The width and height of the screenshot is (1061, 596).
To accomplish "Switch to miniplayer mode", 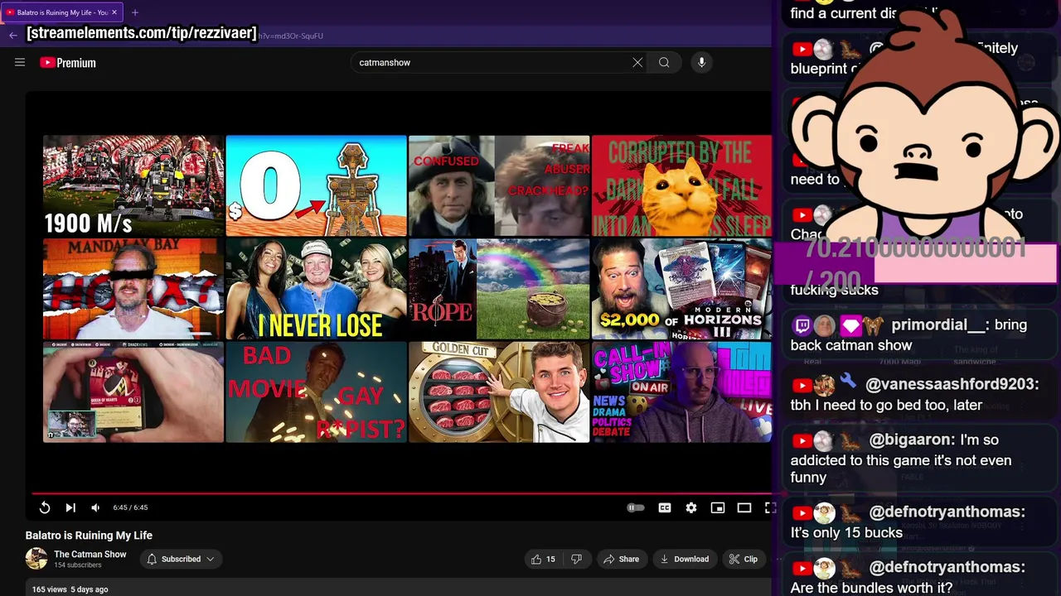I will pyautogui.click(x=718, y=507).
